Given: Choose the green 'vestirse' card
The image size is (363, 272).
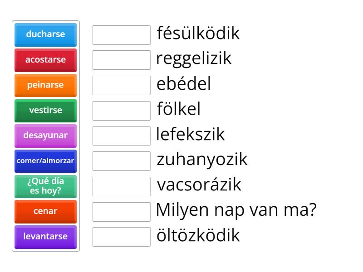Looking at the screenshot, I should coord(45,111).
